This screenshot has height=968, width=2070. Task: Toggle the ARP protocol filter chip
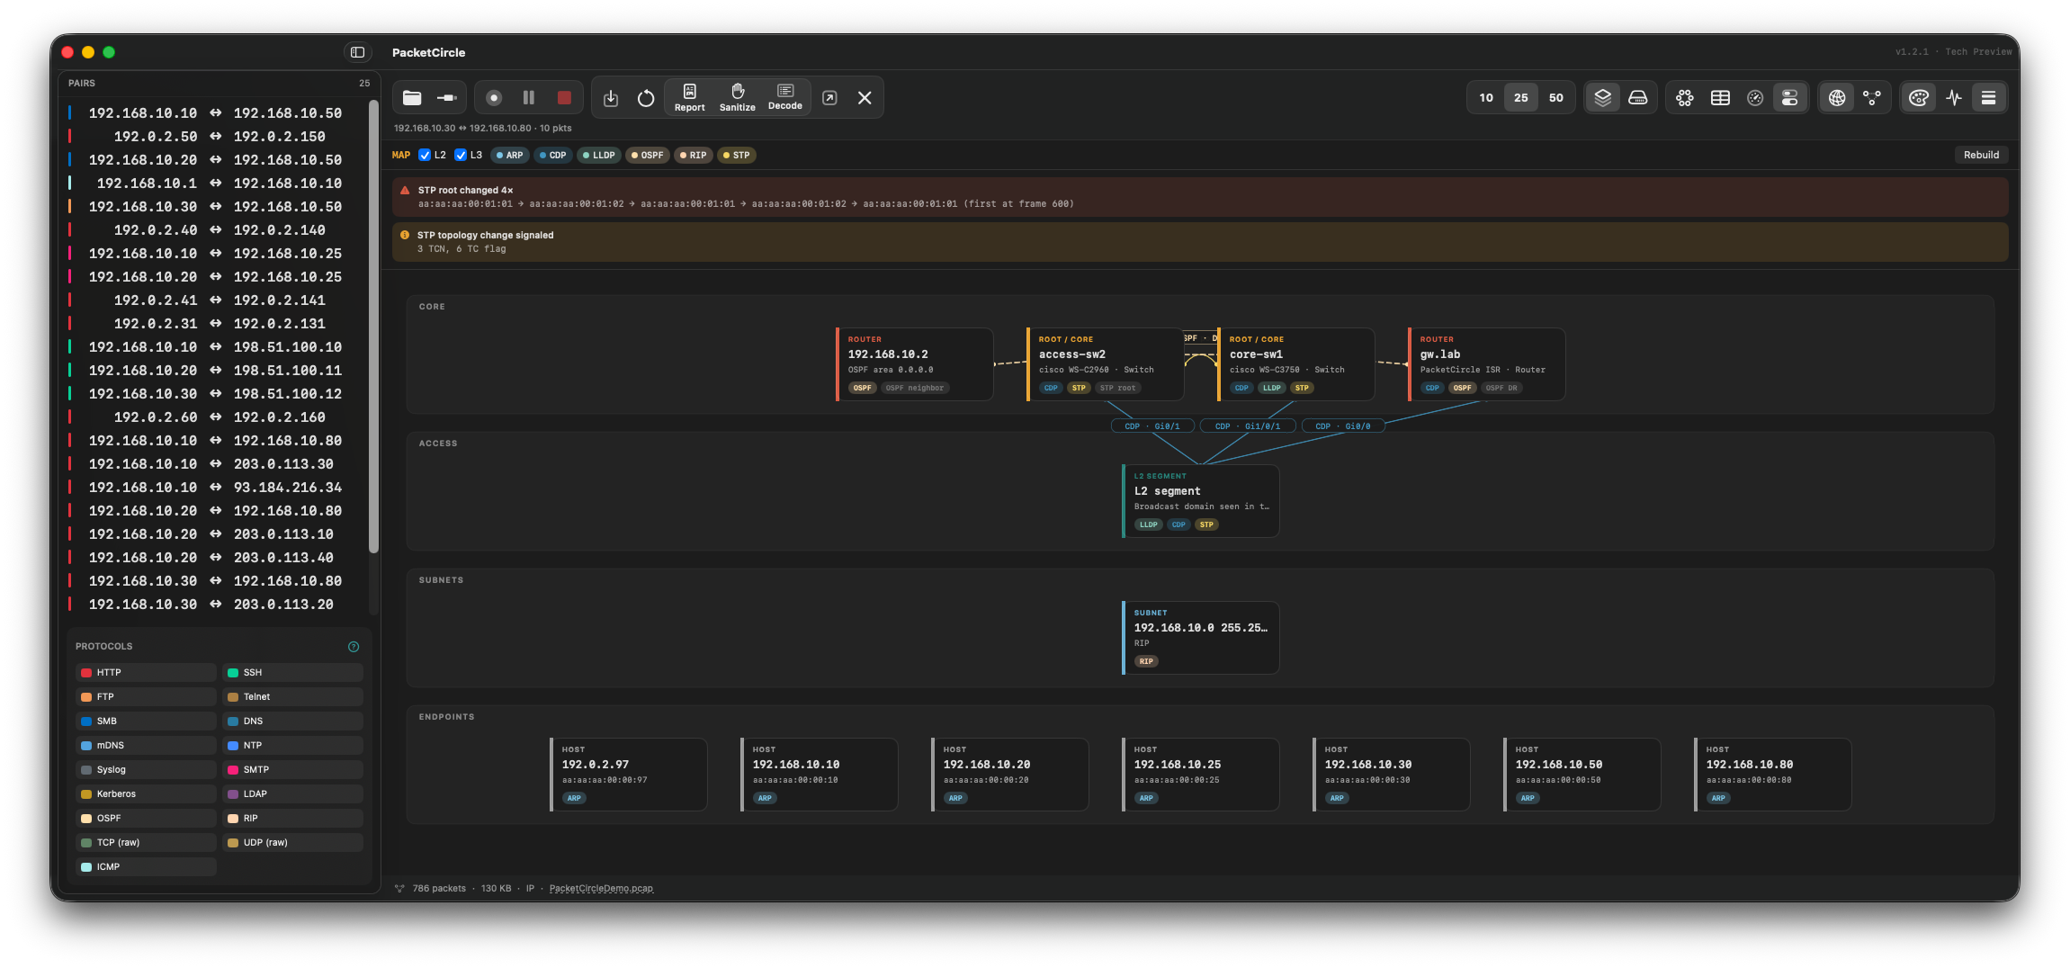pos(510,155)
